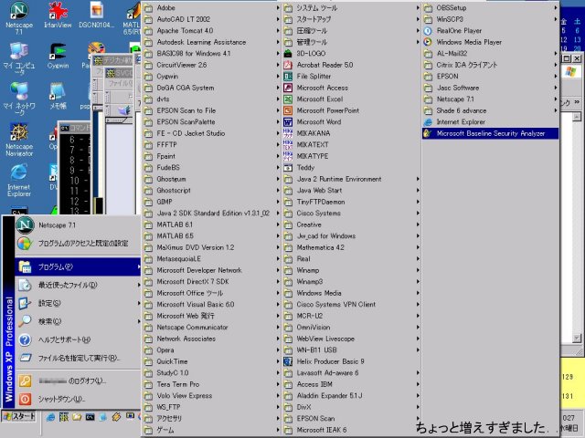The width and height of the screenshot is (585, 438).
Task: Open the Cygwin desktop icon
Action: (58, 56)
